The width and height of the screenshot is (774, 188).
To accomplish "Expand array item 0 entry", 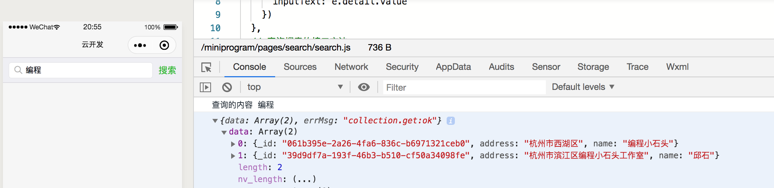I will 233,144.
